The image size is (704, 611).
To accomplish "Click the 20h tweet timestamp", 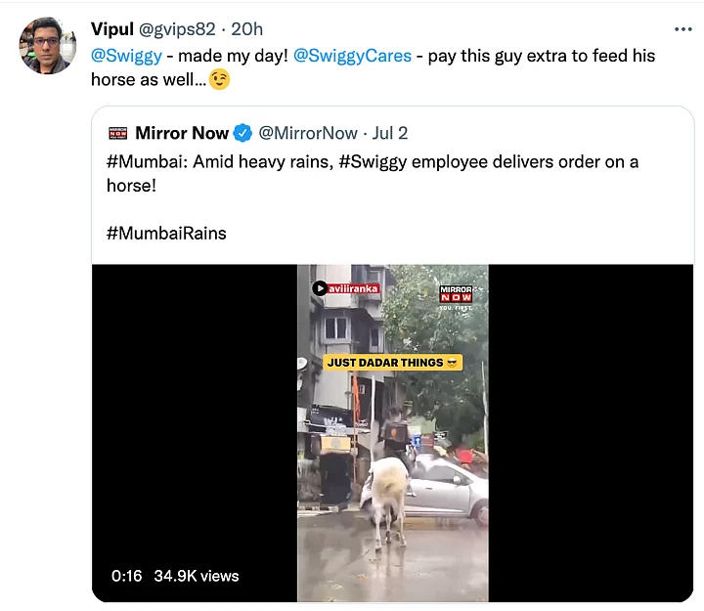I will click(x=246, y=28).
